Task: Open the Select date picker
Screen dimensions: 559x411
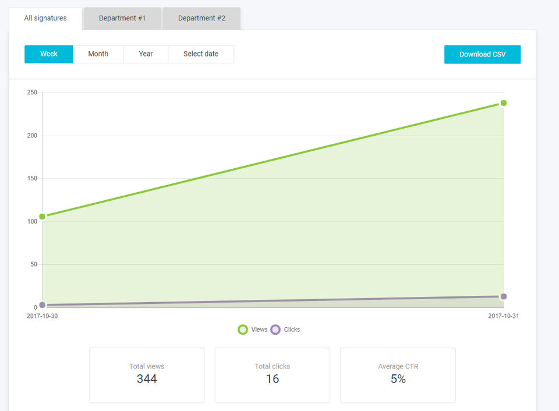Action: [x=201, y=54]
